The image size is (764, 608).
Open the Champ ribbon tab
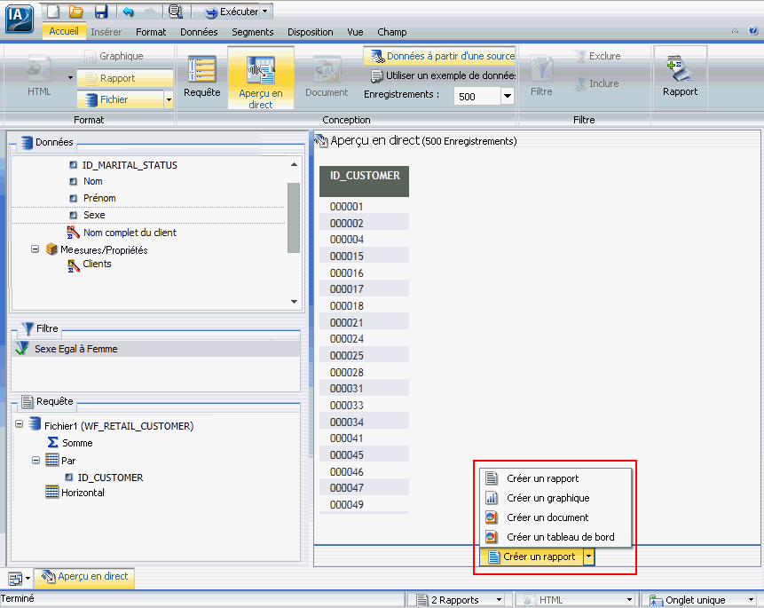(391, 32)
